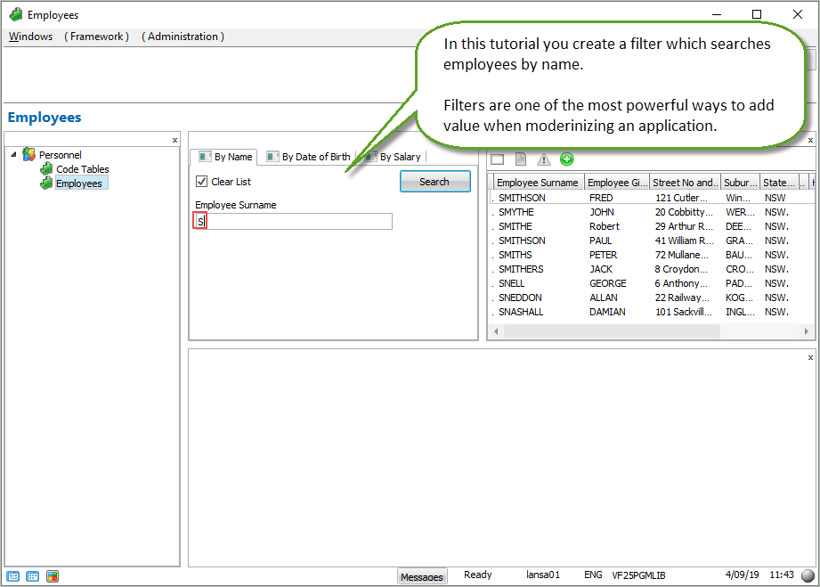Click the second blue grid status bar icon
The width and height of the screenshot is (820, 587).
pyautogui.click(x=32, y=576)
